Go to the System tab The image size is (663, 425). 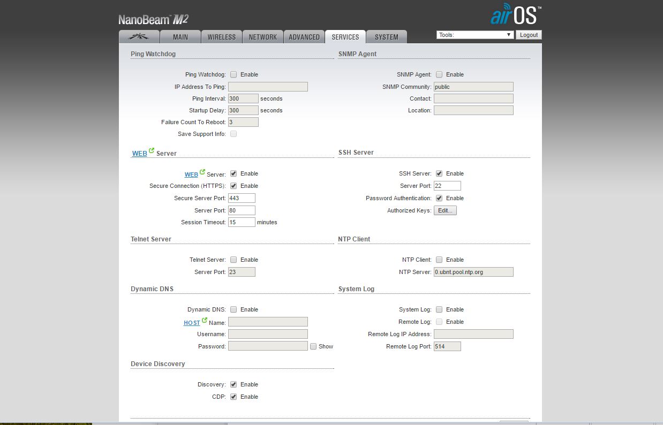click(x=386, y=37)
